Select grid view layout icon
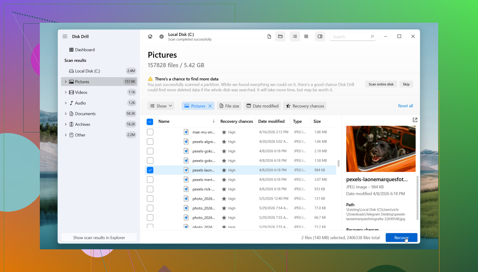 (306, 36)
